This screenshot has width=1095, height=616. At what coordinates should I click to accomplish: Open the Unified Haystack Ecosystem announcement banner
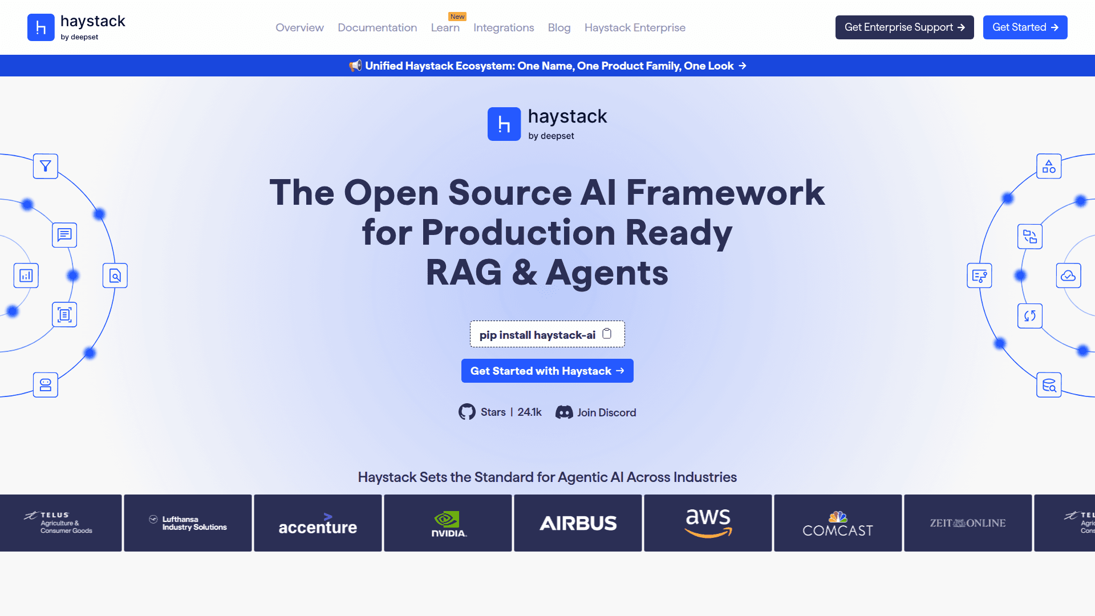[x=547, y=66]
